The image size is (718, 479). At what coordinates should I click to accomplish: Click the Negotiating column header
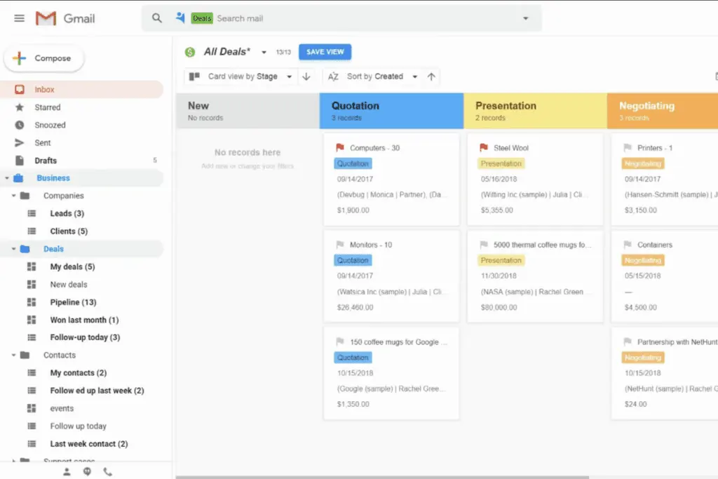click(x=663, y=111)
